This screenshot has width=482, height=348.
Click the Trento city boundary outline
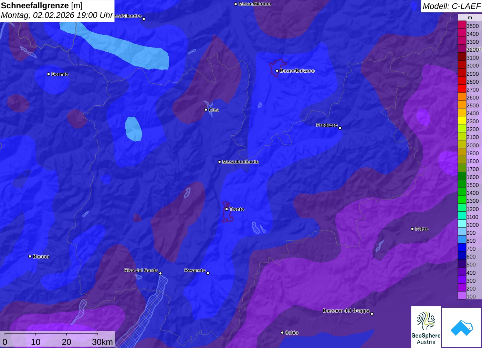coord(228,212)
